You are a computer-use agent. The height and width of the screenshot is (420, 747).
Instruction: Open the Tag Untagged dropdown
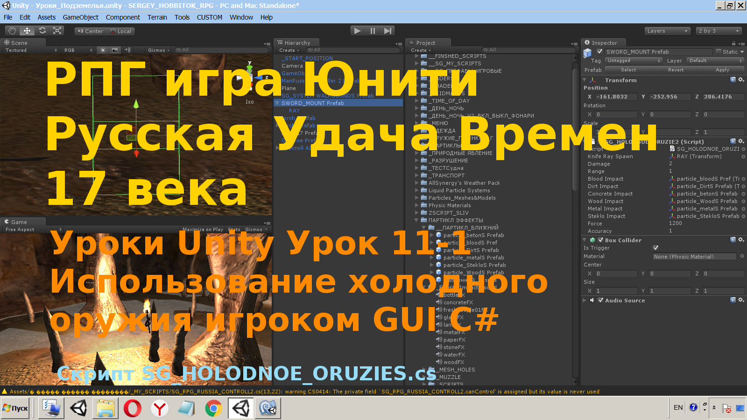coord(634,61)
